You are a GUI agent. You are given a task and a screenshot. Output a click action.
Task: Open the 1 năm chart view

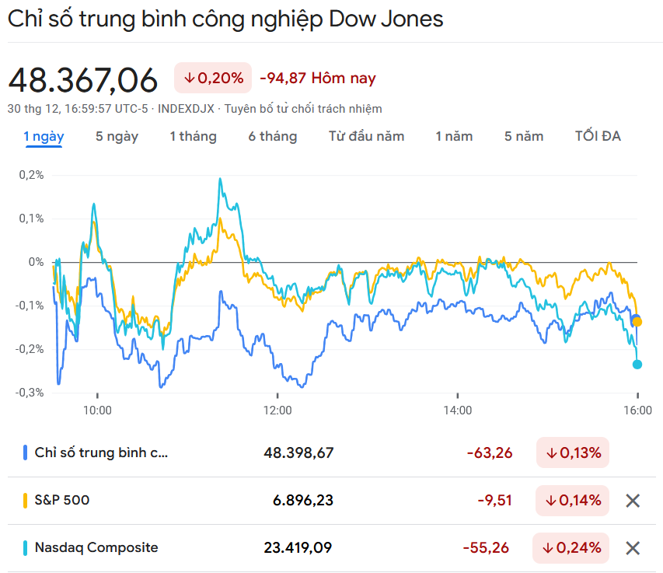point(454,137)
